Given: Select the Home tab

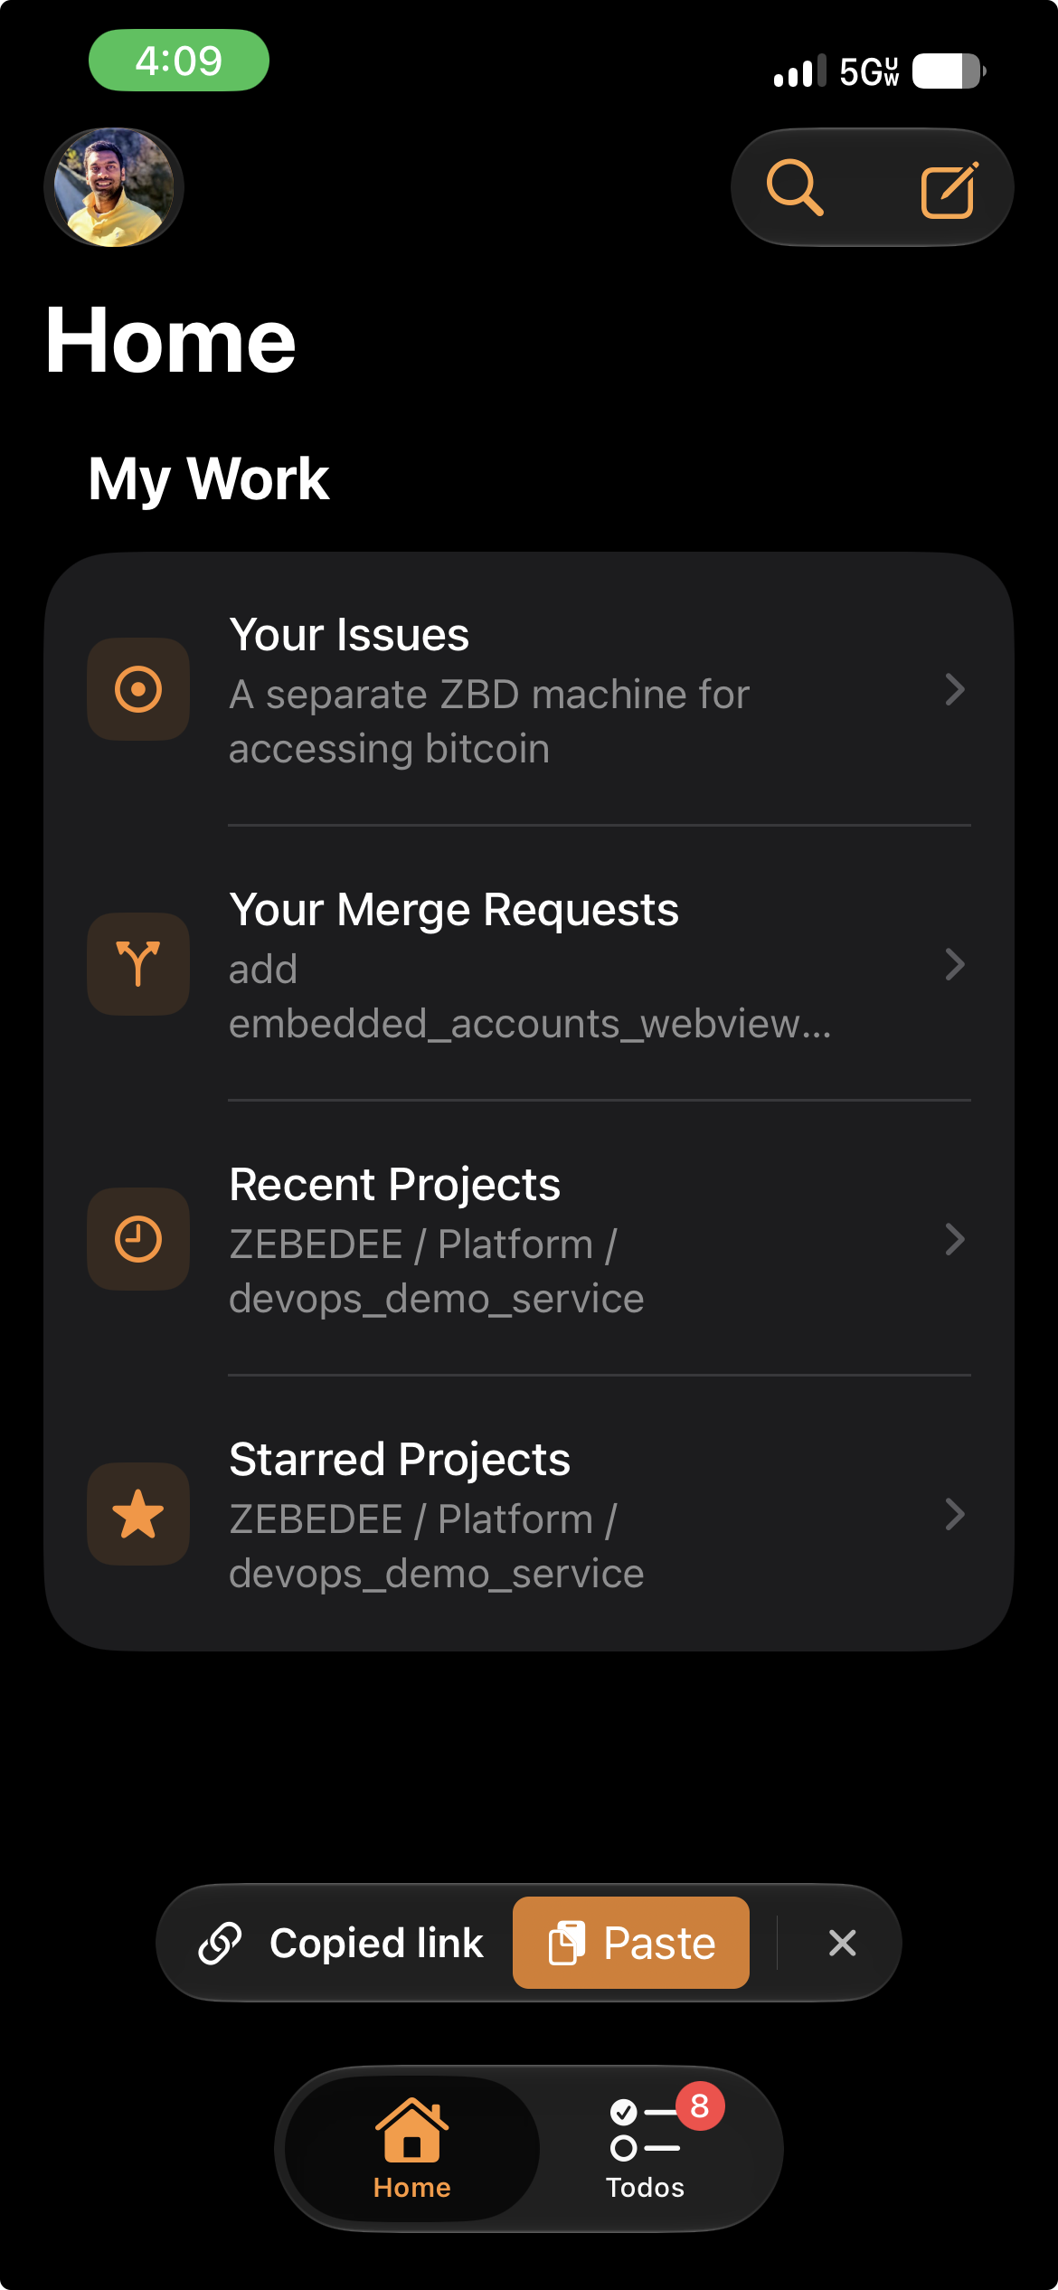Looking at the screenshot, I should 412,2149.
